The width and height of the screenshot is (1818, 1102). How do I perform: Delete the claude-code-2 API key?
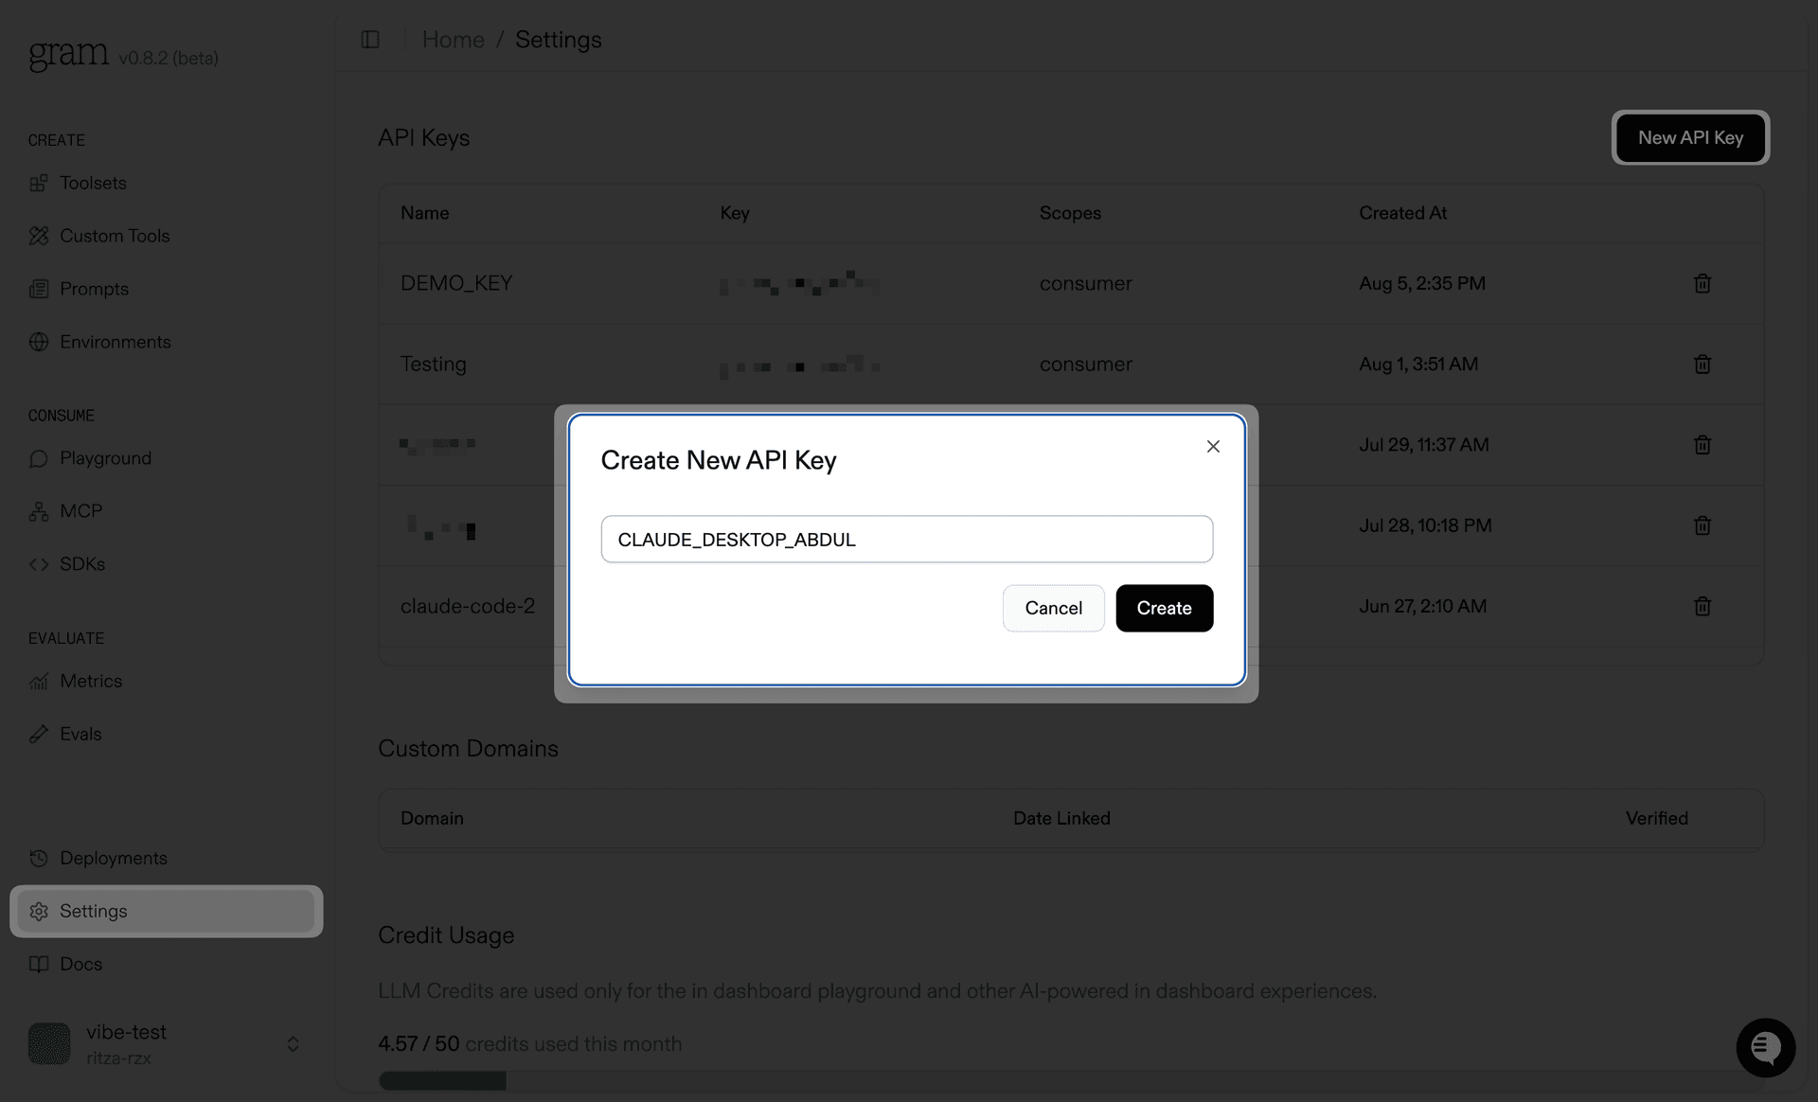tap(1702, 606)
